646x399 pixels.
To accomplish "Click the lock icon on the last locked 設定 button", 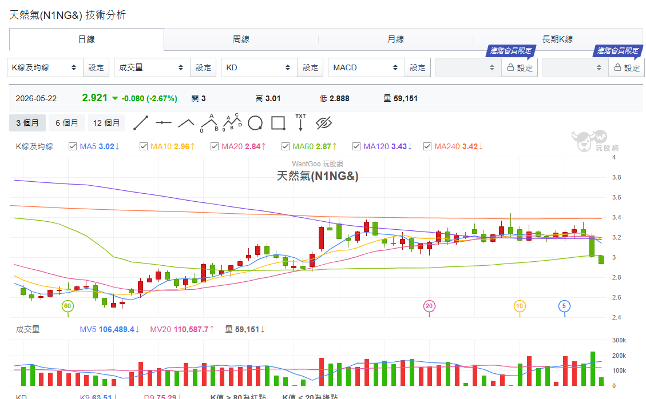I will click(617, 67).
